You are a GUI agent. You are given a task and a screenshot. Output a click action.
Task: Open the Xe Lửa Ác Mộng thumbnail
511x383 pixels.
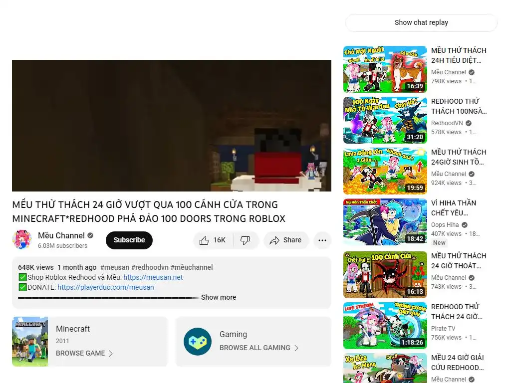pos(385,368)
